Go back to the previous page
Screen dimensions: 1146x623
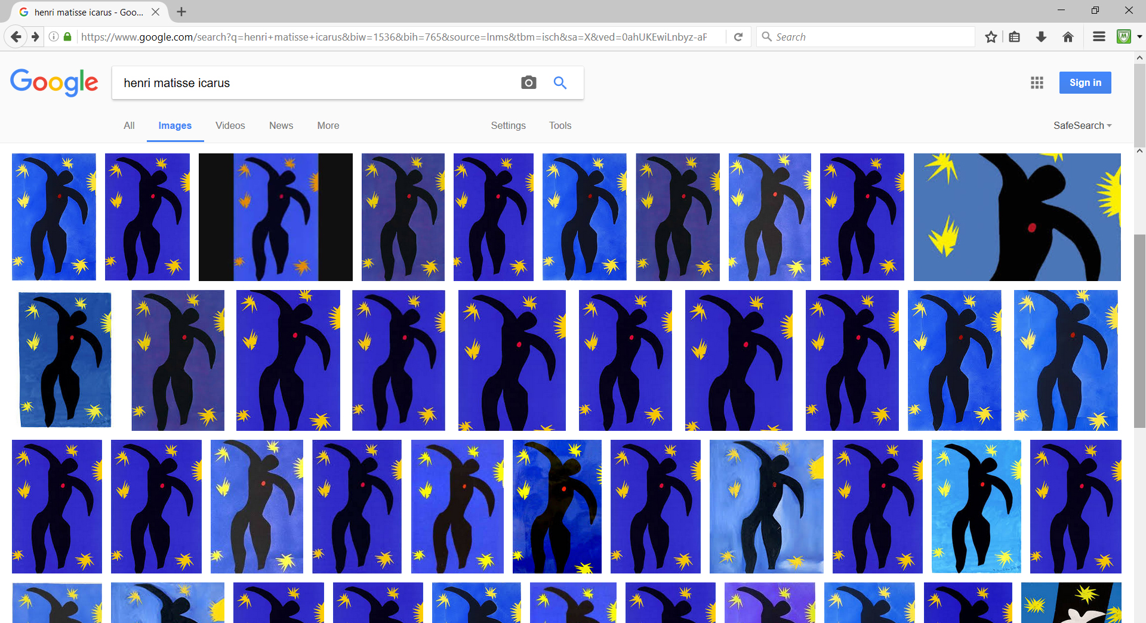(x=16, y=37)
